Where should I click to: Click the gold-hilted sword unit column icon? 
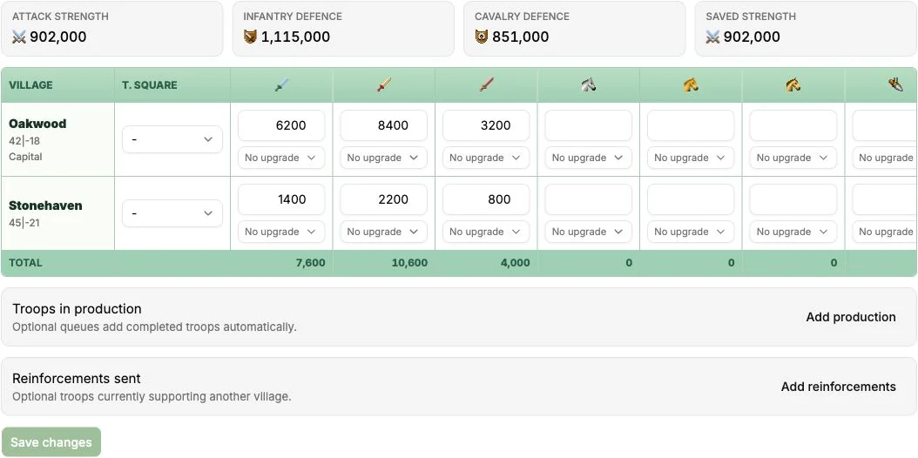384,85
